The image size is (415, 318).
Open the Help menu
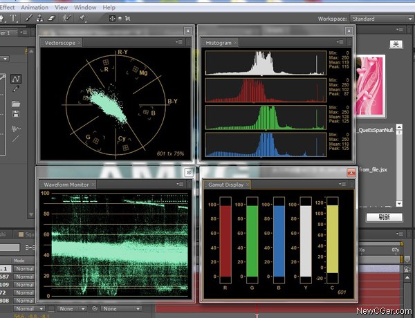click(x=109, y=8)
